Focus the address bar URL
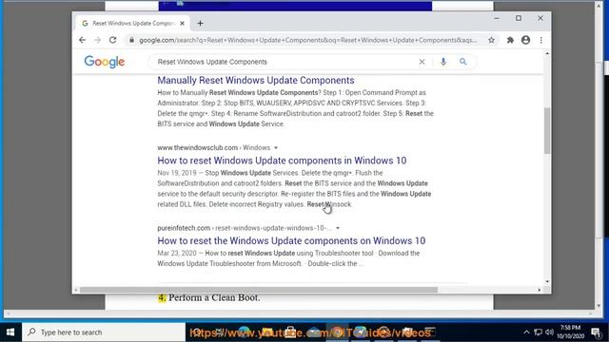The image size is (609, 342). point(307,40)
